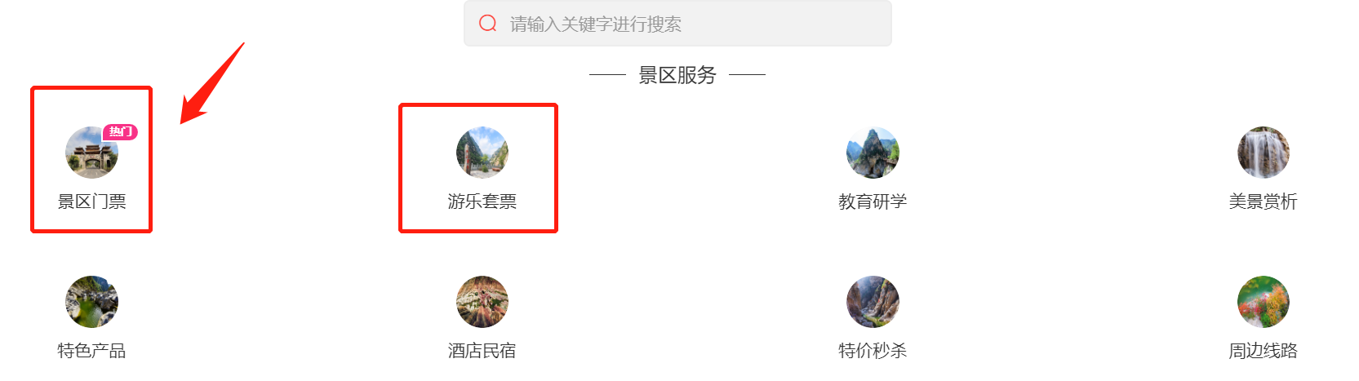Click the 特色产品 text label
The width and height of the screenshot is (1359, 381).
pos(91,351)
